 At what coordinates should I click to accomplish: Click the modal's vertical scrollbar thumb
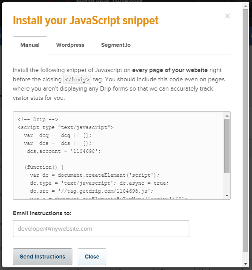pyautogui.click(x=245, y=131)
